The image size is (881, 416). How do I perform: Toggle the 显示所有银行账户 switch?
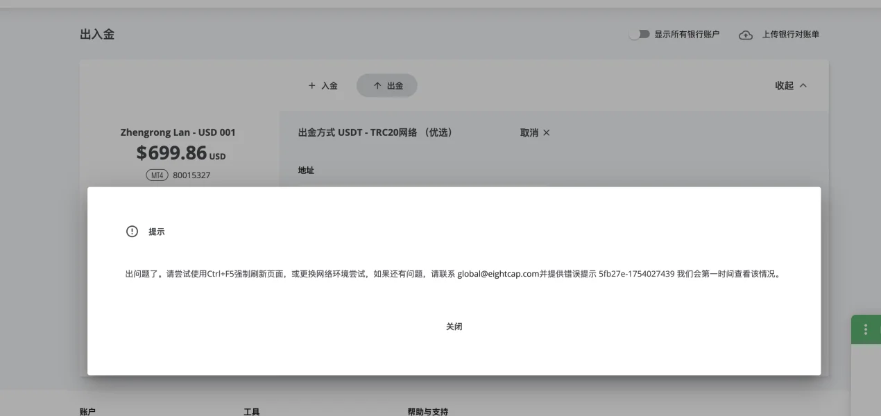tap(639, 35)
